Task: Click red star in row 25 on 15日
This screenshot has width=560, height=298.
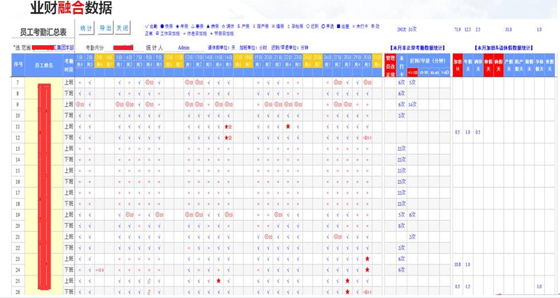Action: (219, 281)
